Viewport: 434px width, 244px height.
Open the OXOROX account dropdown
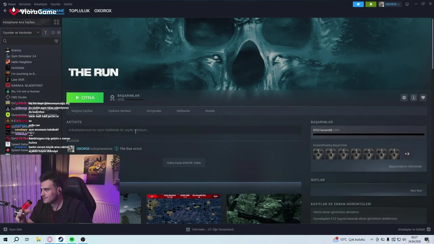[389, 4]
